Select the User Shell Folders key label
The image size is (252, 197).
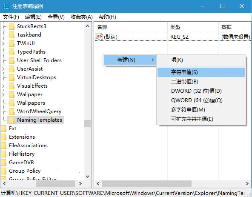coord(39,60)
